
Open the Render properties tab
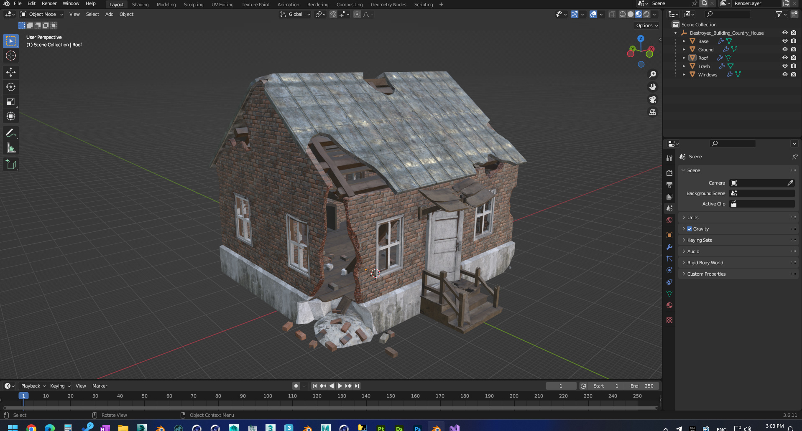point(669,173)
